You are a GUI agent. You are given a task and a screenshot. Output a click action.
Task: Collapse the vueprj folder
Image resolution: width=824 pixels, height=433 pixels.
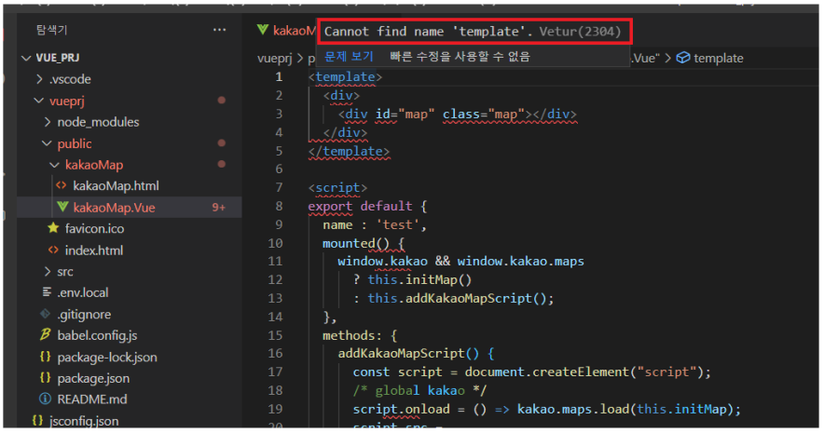[x=39, y=101]
